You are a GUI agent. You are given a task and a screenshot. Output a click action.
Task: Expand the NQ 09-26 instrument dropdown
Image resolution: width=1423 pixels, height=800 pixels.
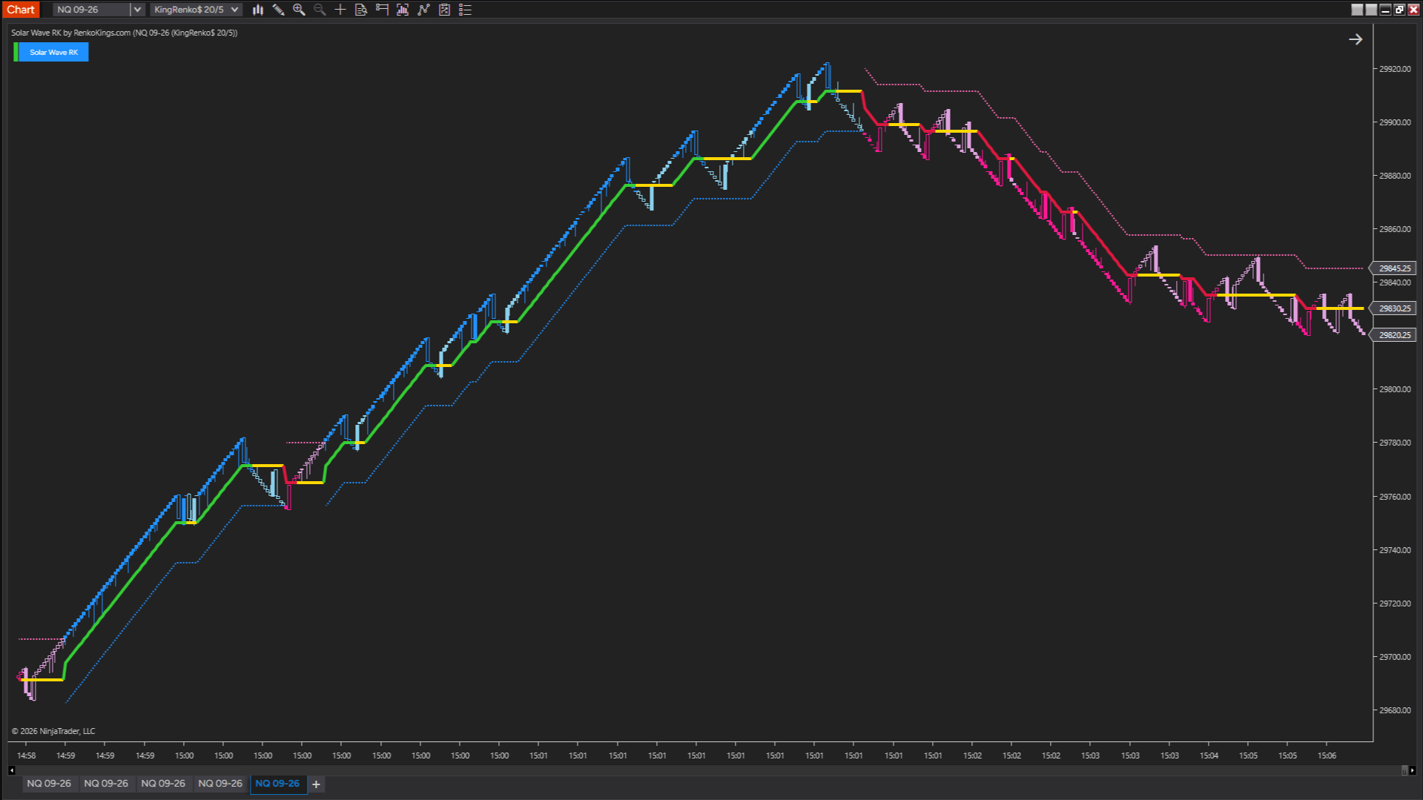click(x=137, y=10)
